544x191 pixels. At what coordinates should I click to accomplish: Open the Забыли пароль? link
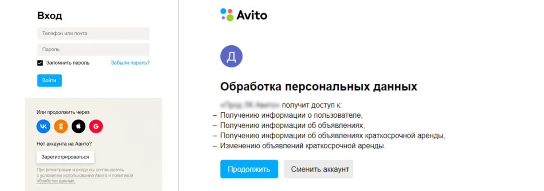[130, 63]
